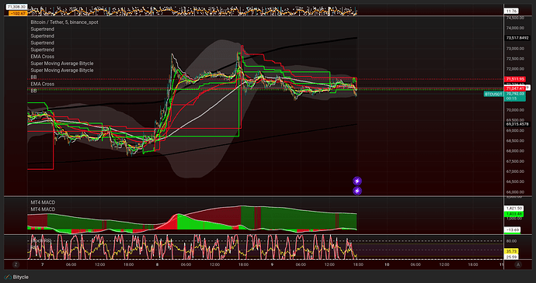Select the Bitcoin / Tether, 5, binance_spot title
The image size is (536, 283).
pyautogui.click(x=64, y=22)
